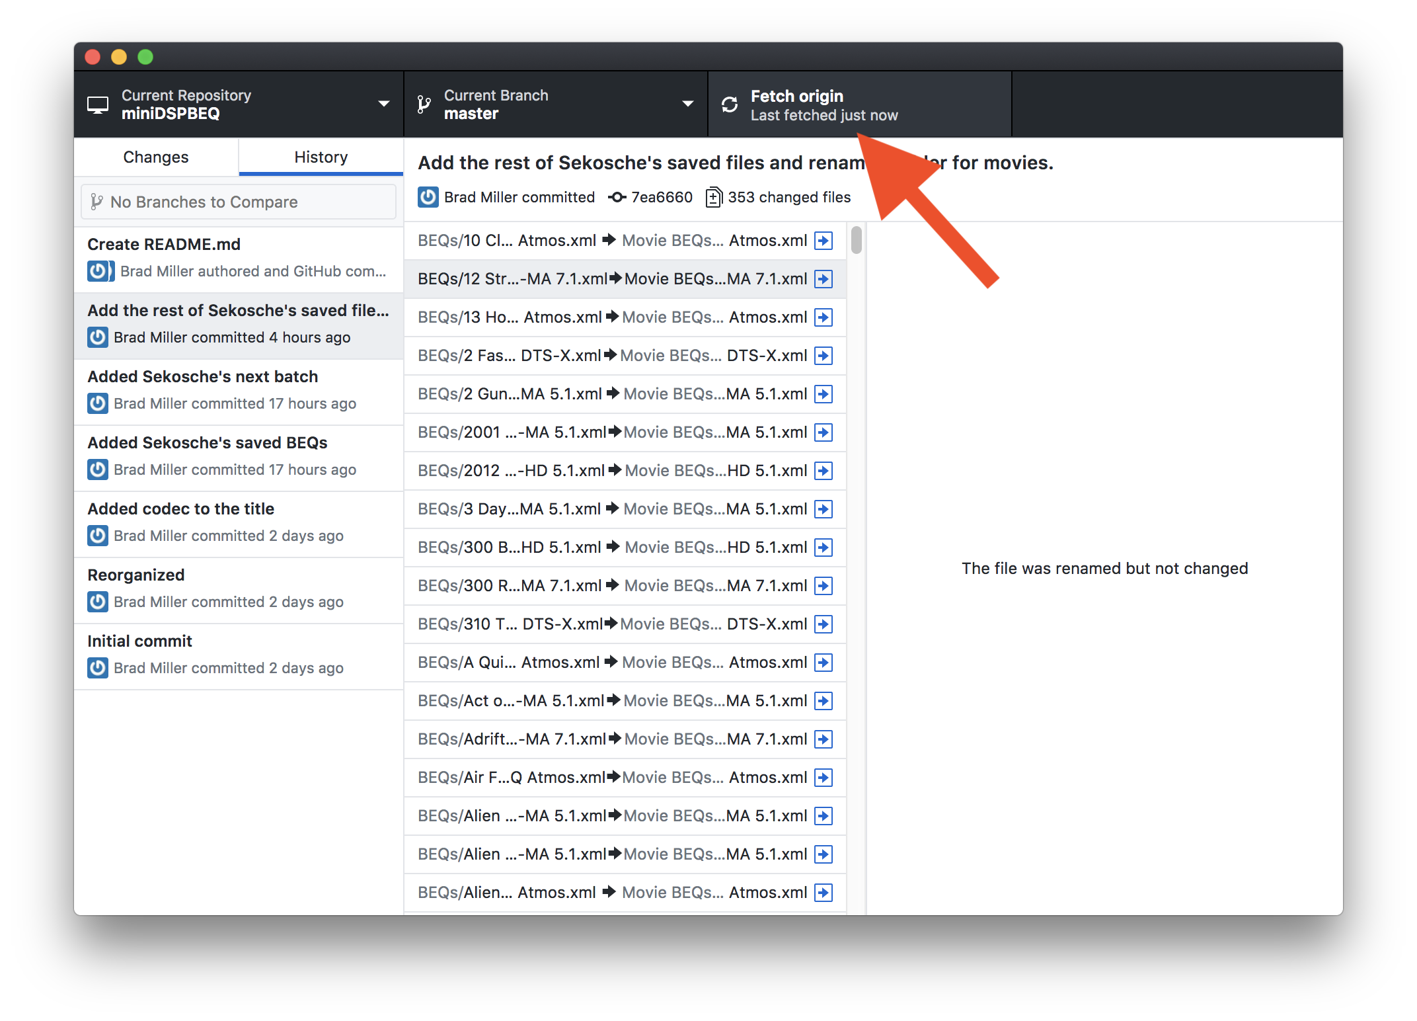Open the Current Branch dropdown arrow
Image resolution: width=1417 pixels, height=1021 pixels.
click(x=687, y=104)
